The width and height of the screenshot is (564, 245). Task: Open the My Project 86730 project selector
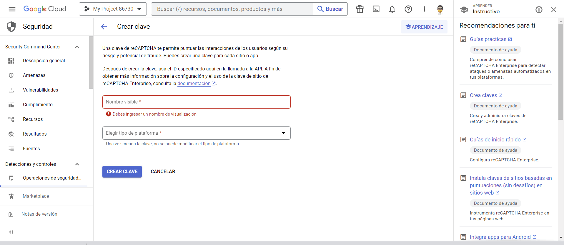[113, 9]
